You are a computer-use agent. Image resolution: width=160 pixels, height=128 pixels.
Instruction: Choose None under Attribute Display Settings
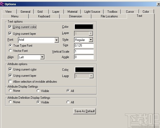pos(10,90)
